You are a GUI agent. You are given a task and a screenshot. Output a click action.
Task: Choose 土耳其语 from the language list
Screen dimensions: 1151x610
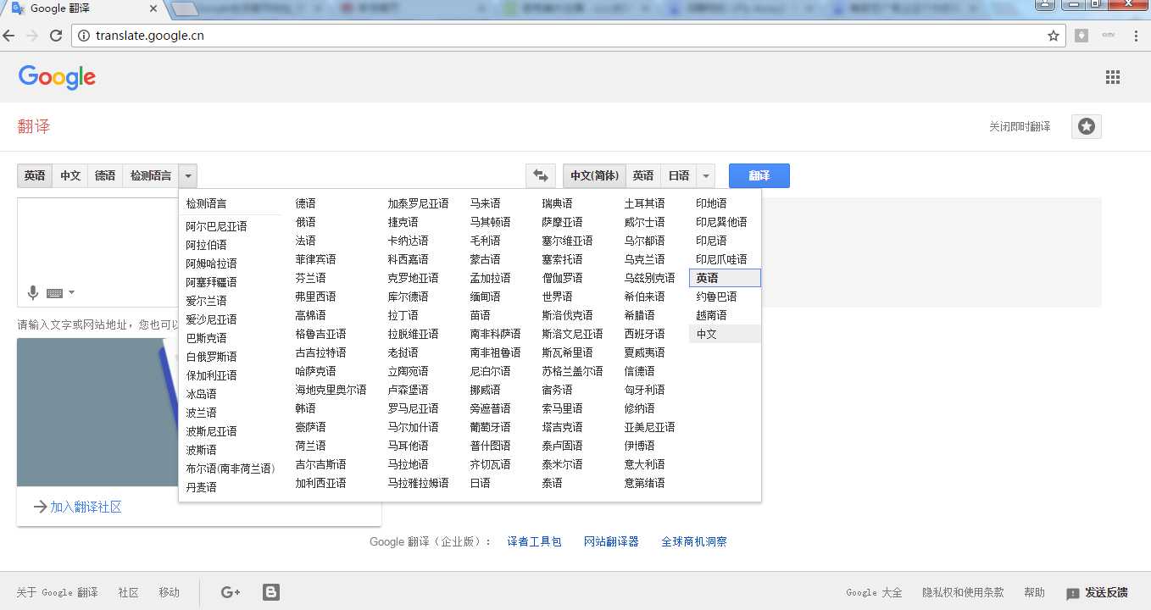pyautogui.click(x=645, y=203)
